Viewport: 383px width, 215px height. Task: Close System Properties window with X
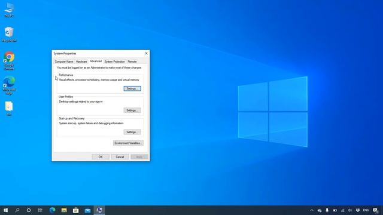point(146,53)
